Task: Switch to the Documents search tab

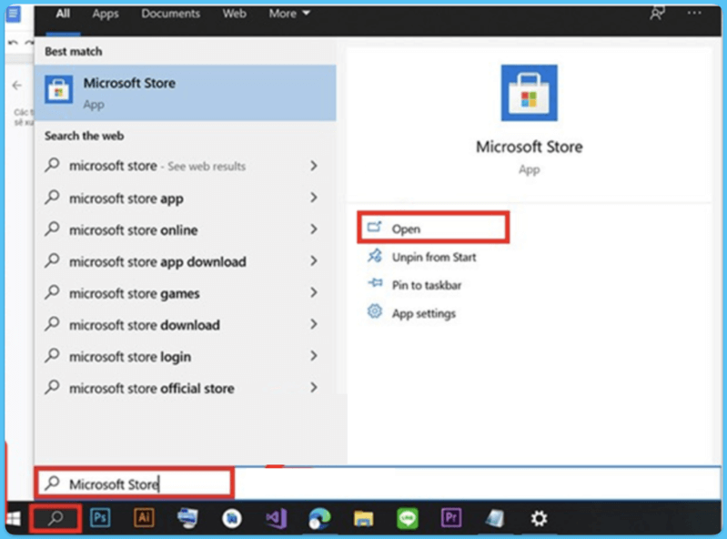Action: (x=170, y=14)
